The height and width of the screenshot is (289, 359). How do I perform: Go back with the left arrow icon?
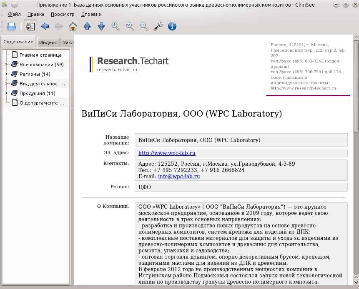click(x=45, y=26)
